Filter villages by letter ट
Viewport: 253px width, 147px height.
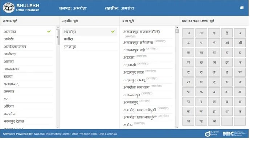[188, 72]
